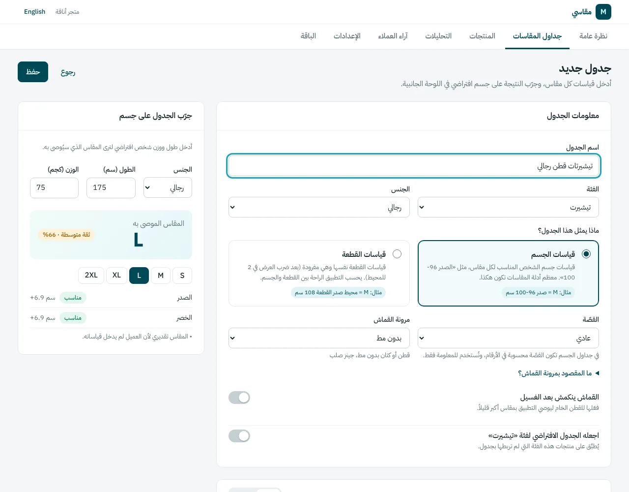The height and width of the screenshot is (492, 629).
Task: Open the الجنس dropdown in the try-on panel
Action: (x=168, y=187)
